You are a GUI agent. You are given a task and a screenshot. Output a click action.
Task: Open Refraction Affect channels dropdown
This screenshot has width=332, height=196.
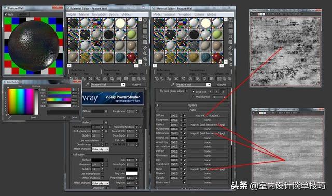[x=100, y=183]
